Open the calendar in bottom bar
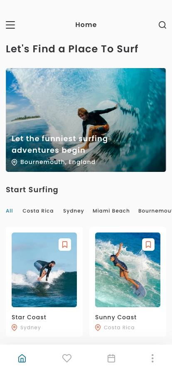Image resolution: width=172 pixels, height=372 pixels. click(111, 358)
